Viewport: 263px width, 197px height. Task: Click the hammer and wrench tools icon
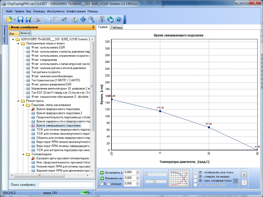[102, 19]
